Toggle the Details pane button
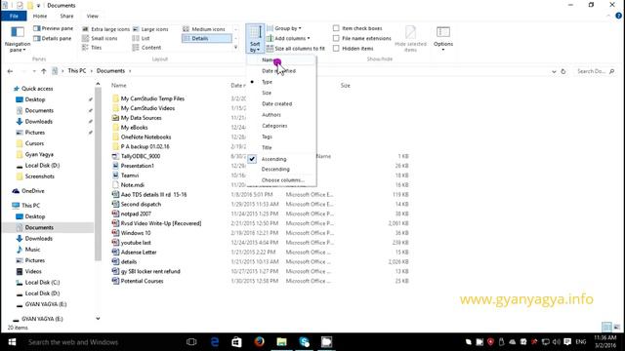Image resolution: width=625 pixels, height=351 pixels. [x=52, y=38]
